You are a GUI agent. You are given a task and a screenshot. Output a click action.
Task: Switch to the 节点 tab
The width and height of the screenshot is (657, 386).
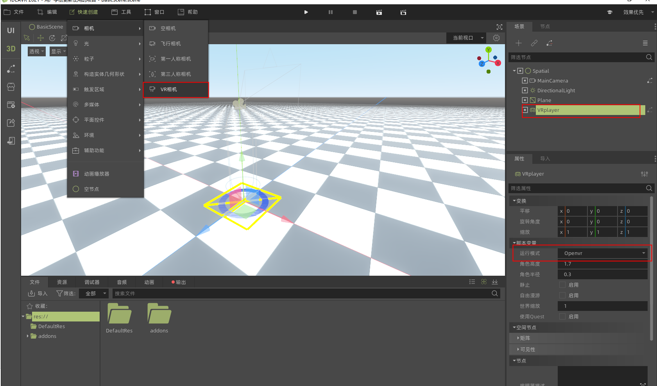(545, 26)
